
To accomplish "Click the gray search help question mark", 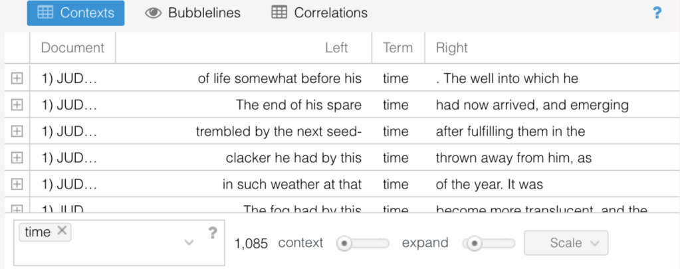I will click(213, 232).
